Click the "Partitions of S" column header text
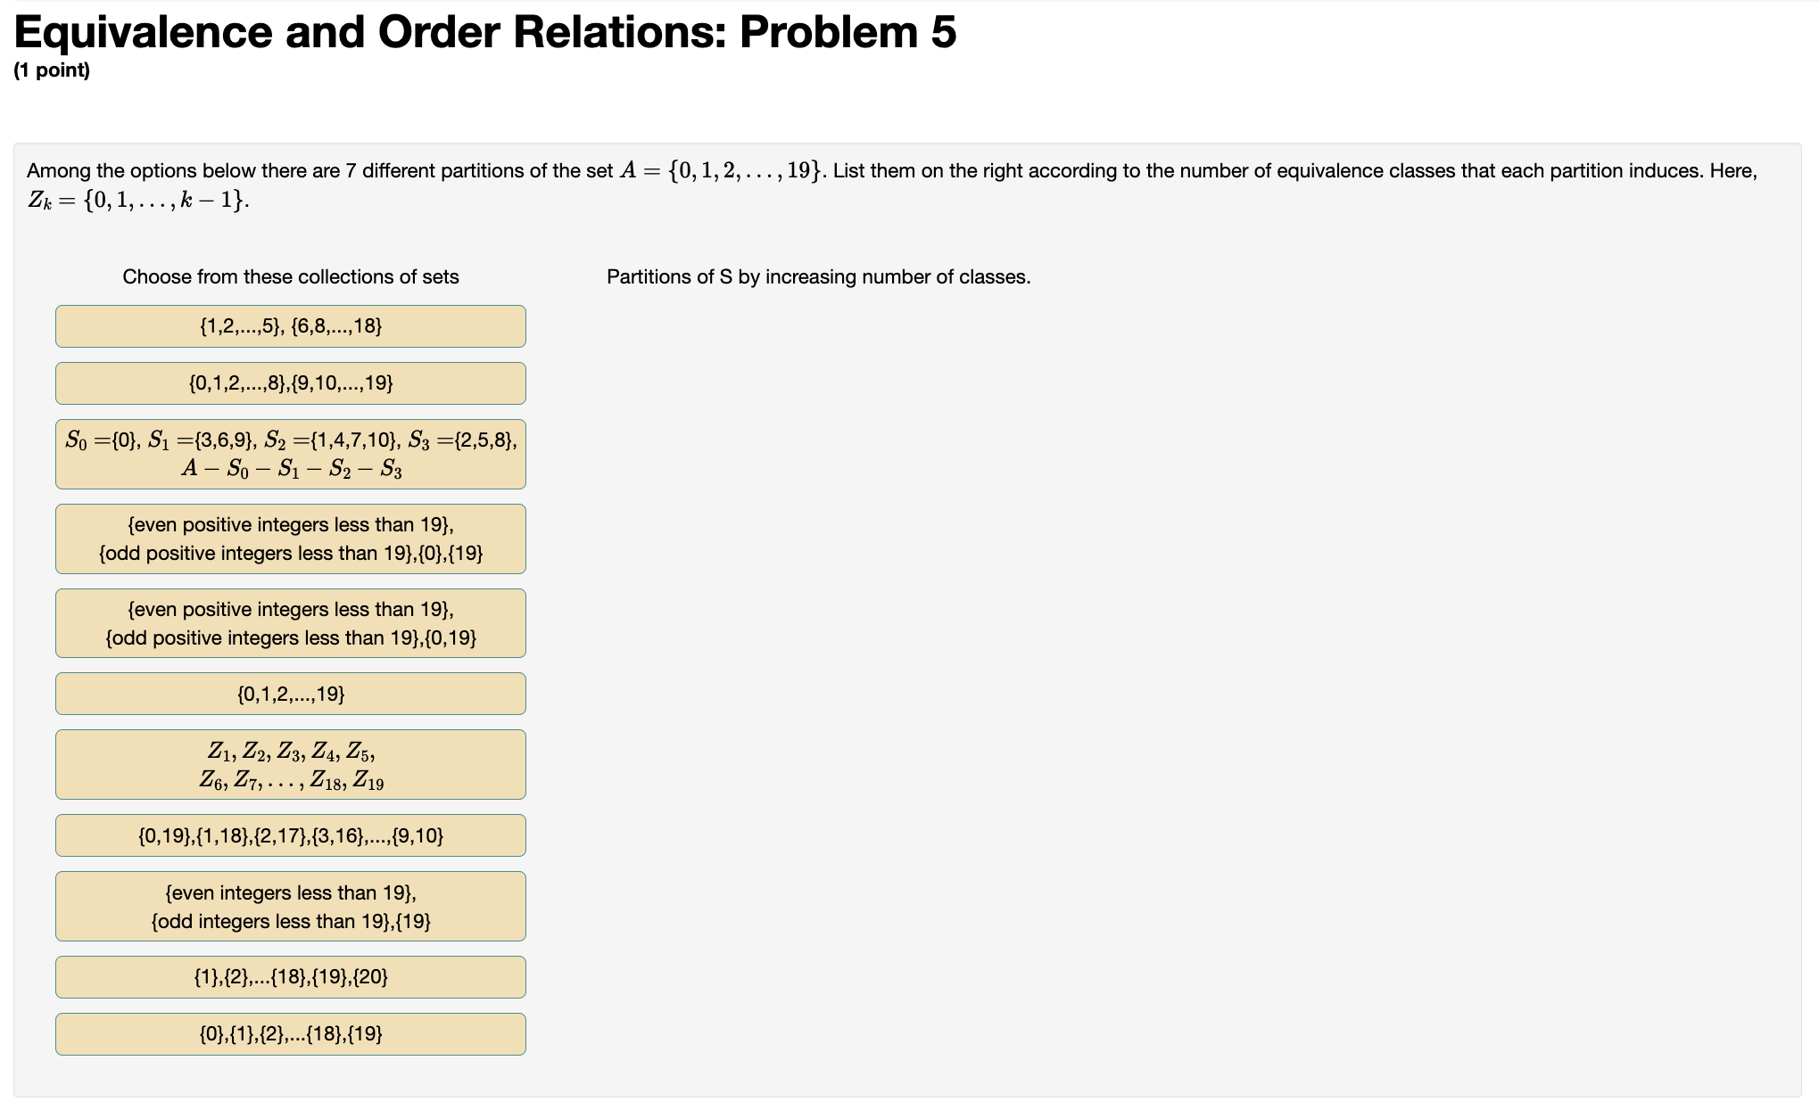Viewport: 1819px width, 1118px height. tap(818, 276)
